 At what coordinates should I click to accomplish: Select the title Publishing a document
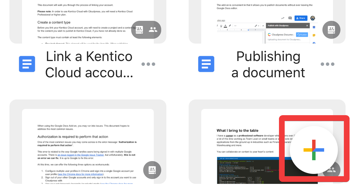[268, 64]
